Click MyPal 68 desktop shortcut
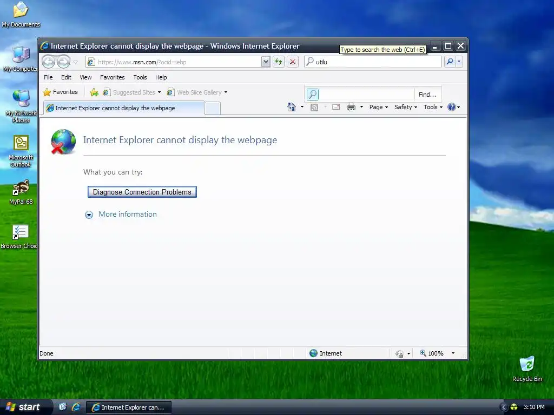554x415 pixels. tap(21, 192)
